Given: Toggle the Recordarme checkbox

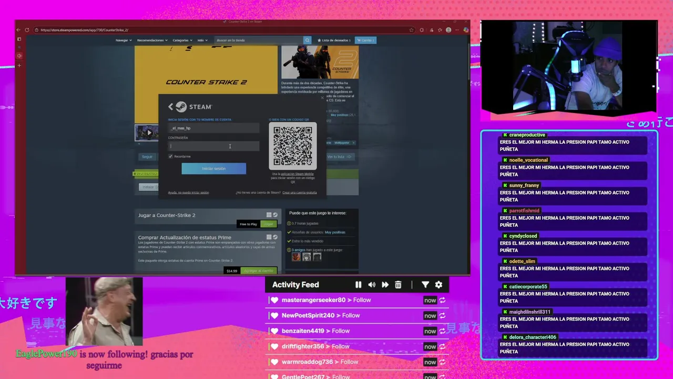Looking at the screenshot, I should (170, 156).
